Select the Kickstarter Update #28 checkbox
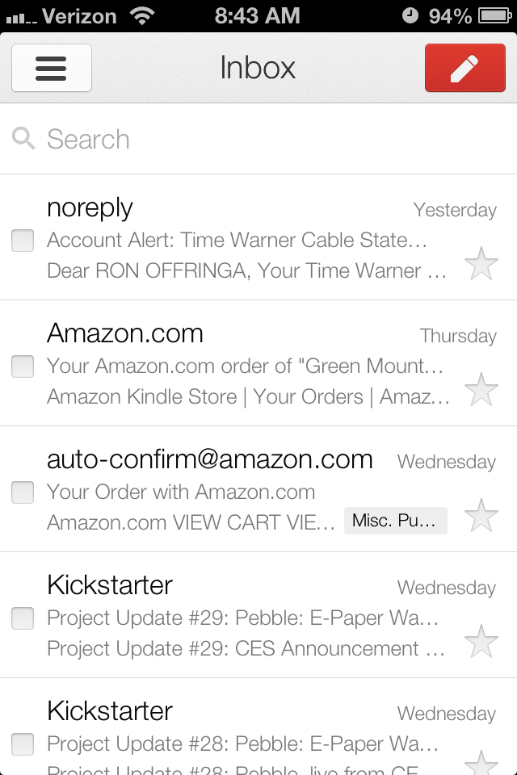Viewport: 517px width, 775px height. point(23,744)
